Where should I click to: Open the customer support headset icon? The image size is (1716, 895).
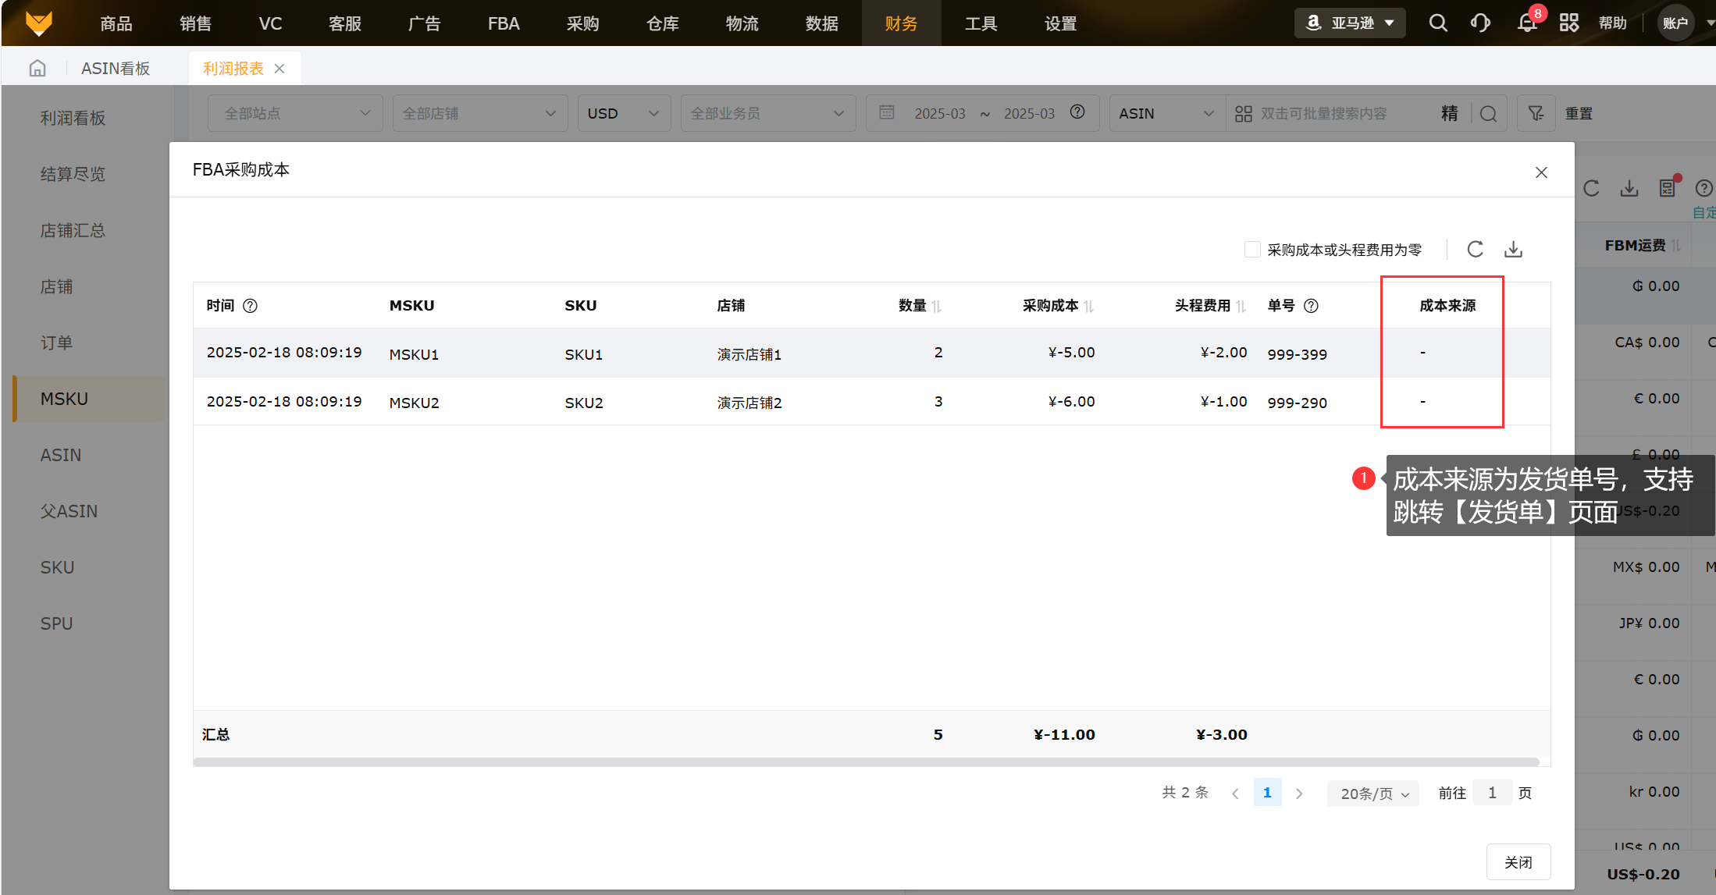tap(1480, 23)
